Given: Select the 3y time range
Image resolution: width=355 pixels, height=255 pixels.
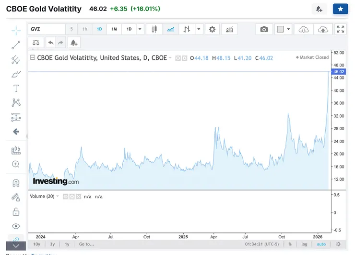Looking at the screenshot, I should [x=52, y=244].
